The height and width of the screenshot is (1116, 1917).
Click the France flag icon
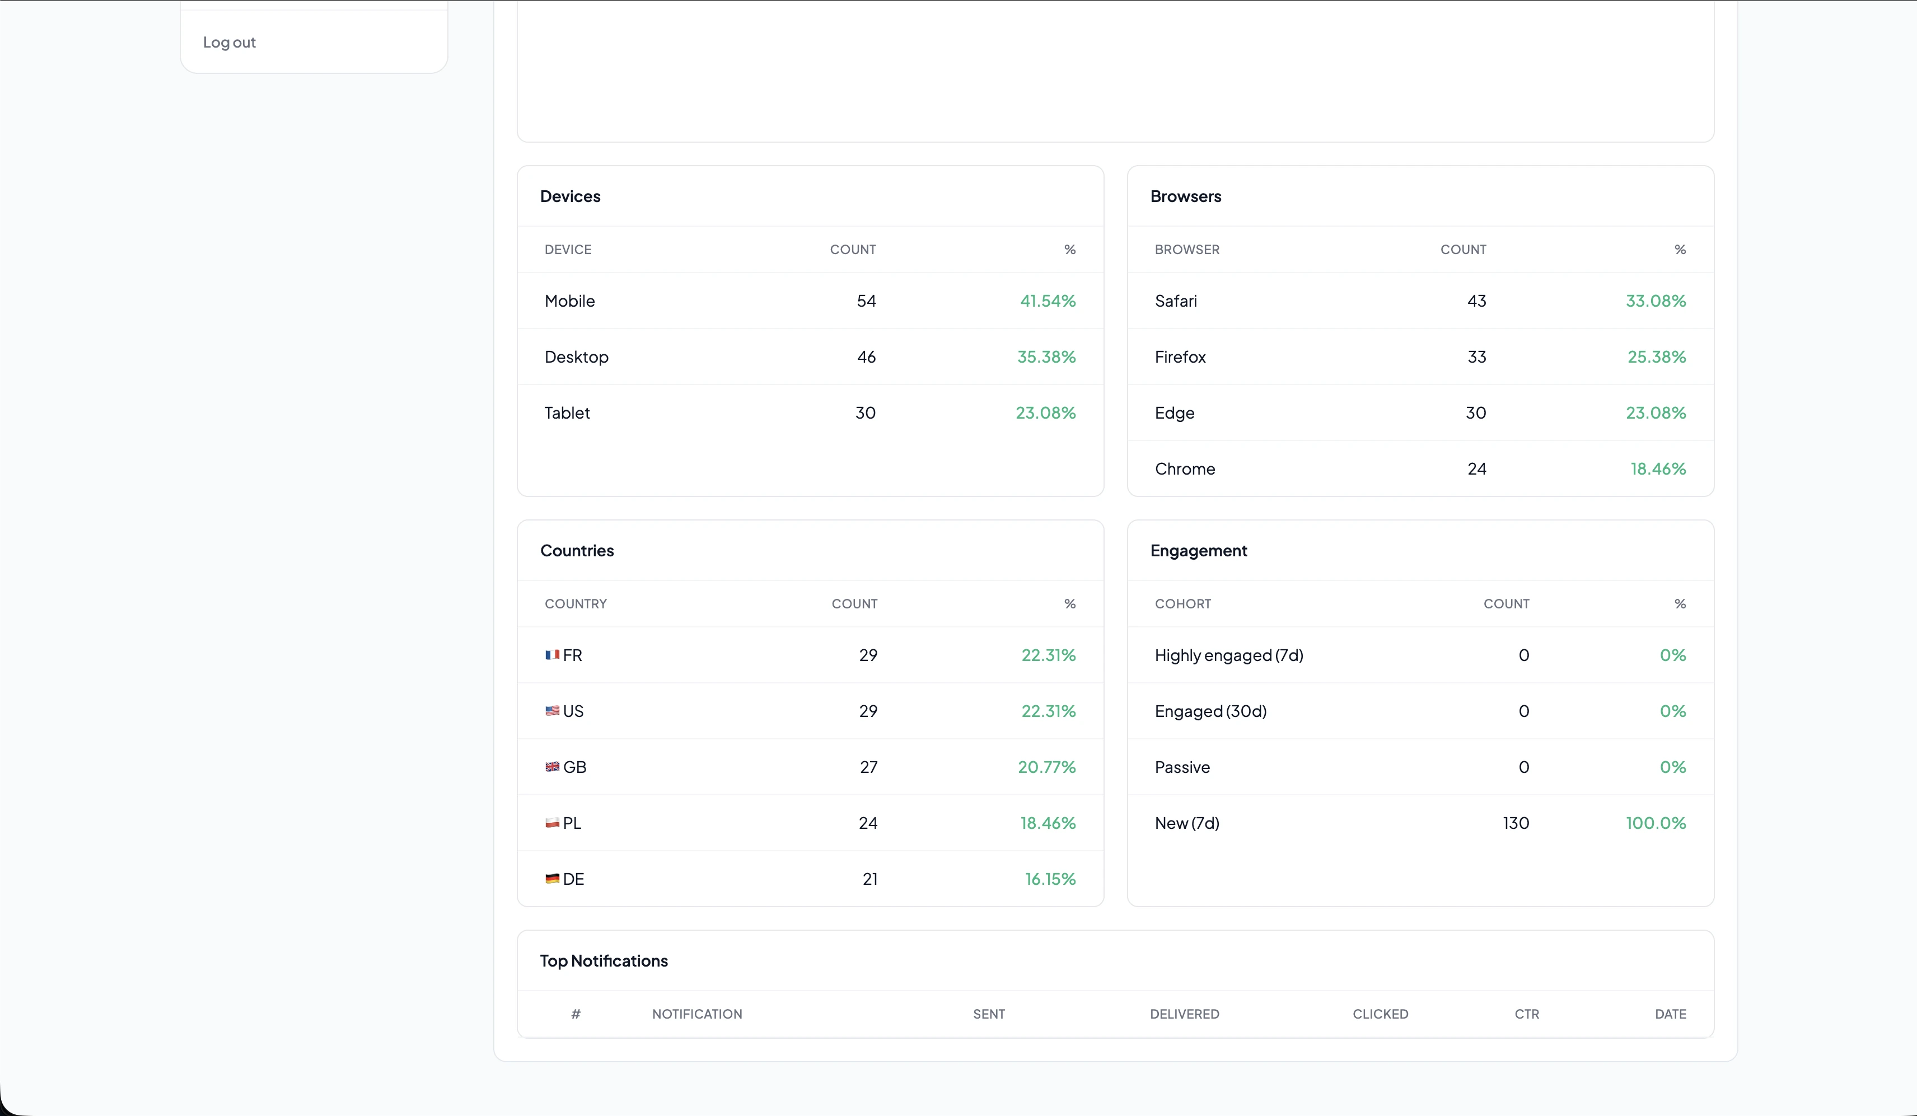[x=552, y=655]
